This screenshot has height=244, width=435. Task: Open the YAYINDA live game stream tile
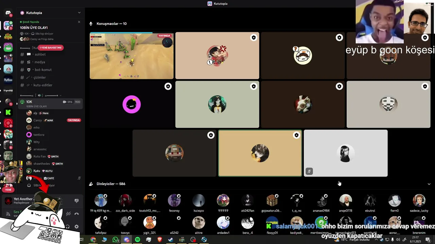pos(132,56)
